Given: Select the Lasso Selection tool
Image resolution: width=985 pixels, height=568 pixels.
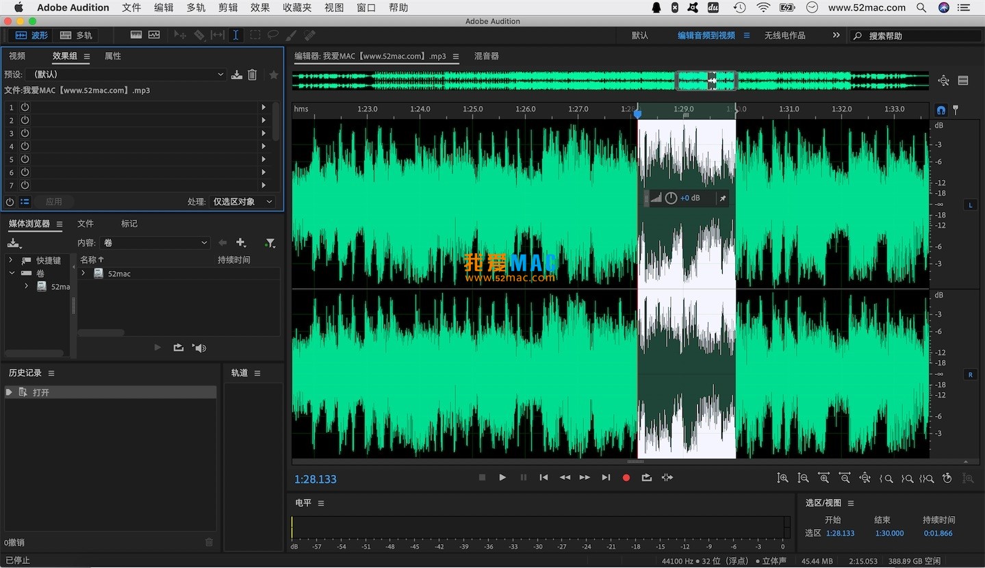Looking at the screenshot, I should [x=272, y=35].
